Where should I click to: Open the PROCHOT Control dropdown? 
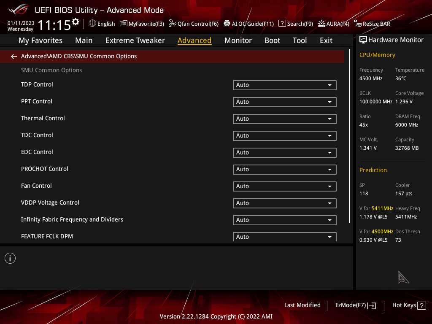tap(285, 170)
